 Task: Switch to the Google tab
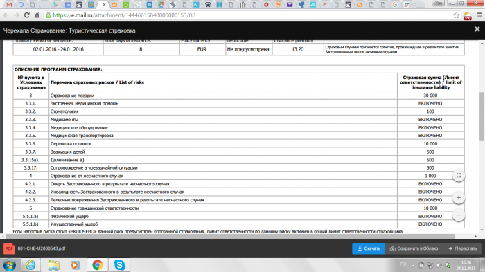coord(395,5)
